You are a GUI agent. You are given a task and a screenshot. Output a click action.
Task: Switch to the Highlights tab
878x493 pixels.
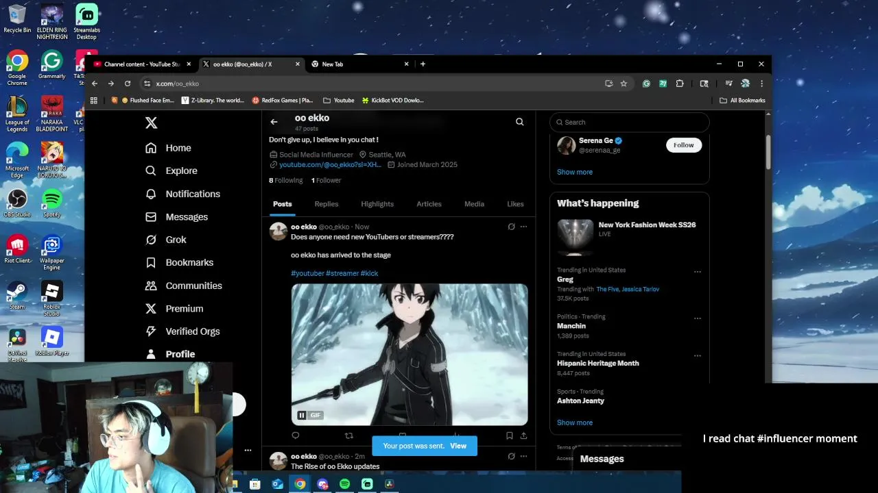pos(377,204)
